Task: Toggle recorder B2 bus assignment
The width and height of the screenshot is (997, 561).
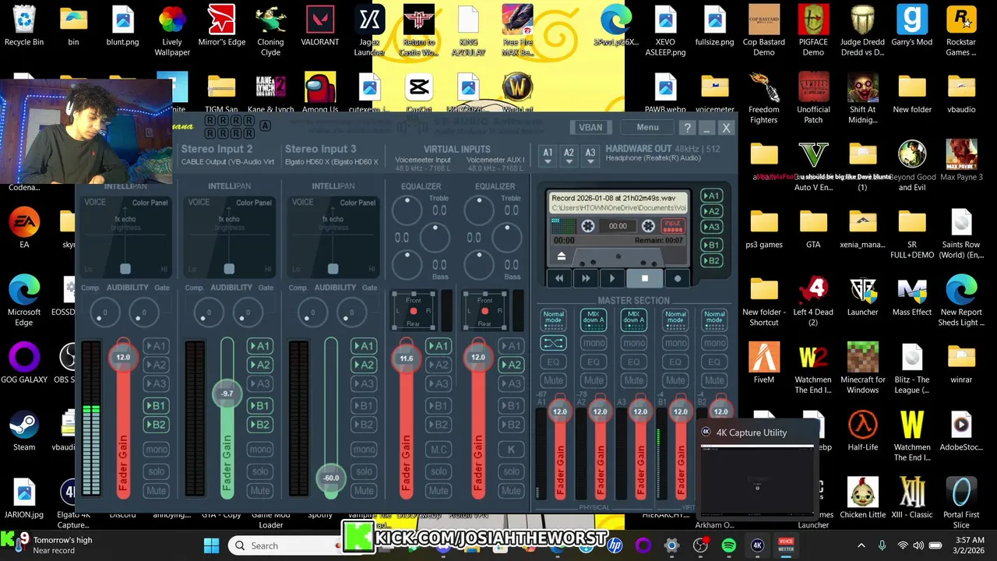Action: 711,261
